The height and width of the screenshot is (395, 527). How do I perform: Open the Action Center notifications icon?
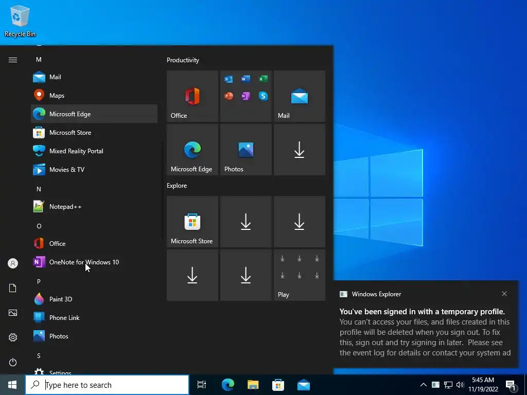pyautogui.click(x=511, y=385)
